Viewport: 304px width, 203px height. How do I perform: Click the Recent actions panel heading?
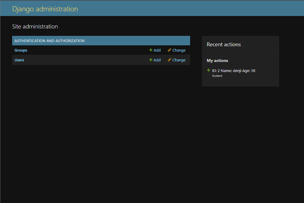click(224, 44)
